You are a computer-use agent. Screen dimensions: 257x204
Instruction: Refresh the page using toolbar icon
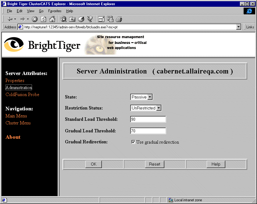pos(44,19)
